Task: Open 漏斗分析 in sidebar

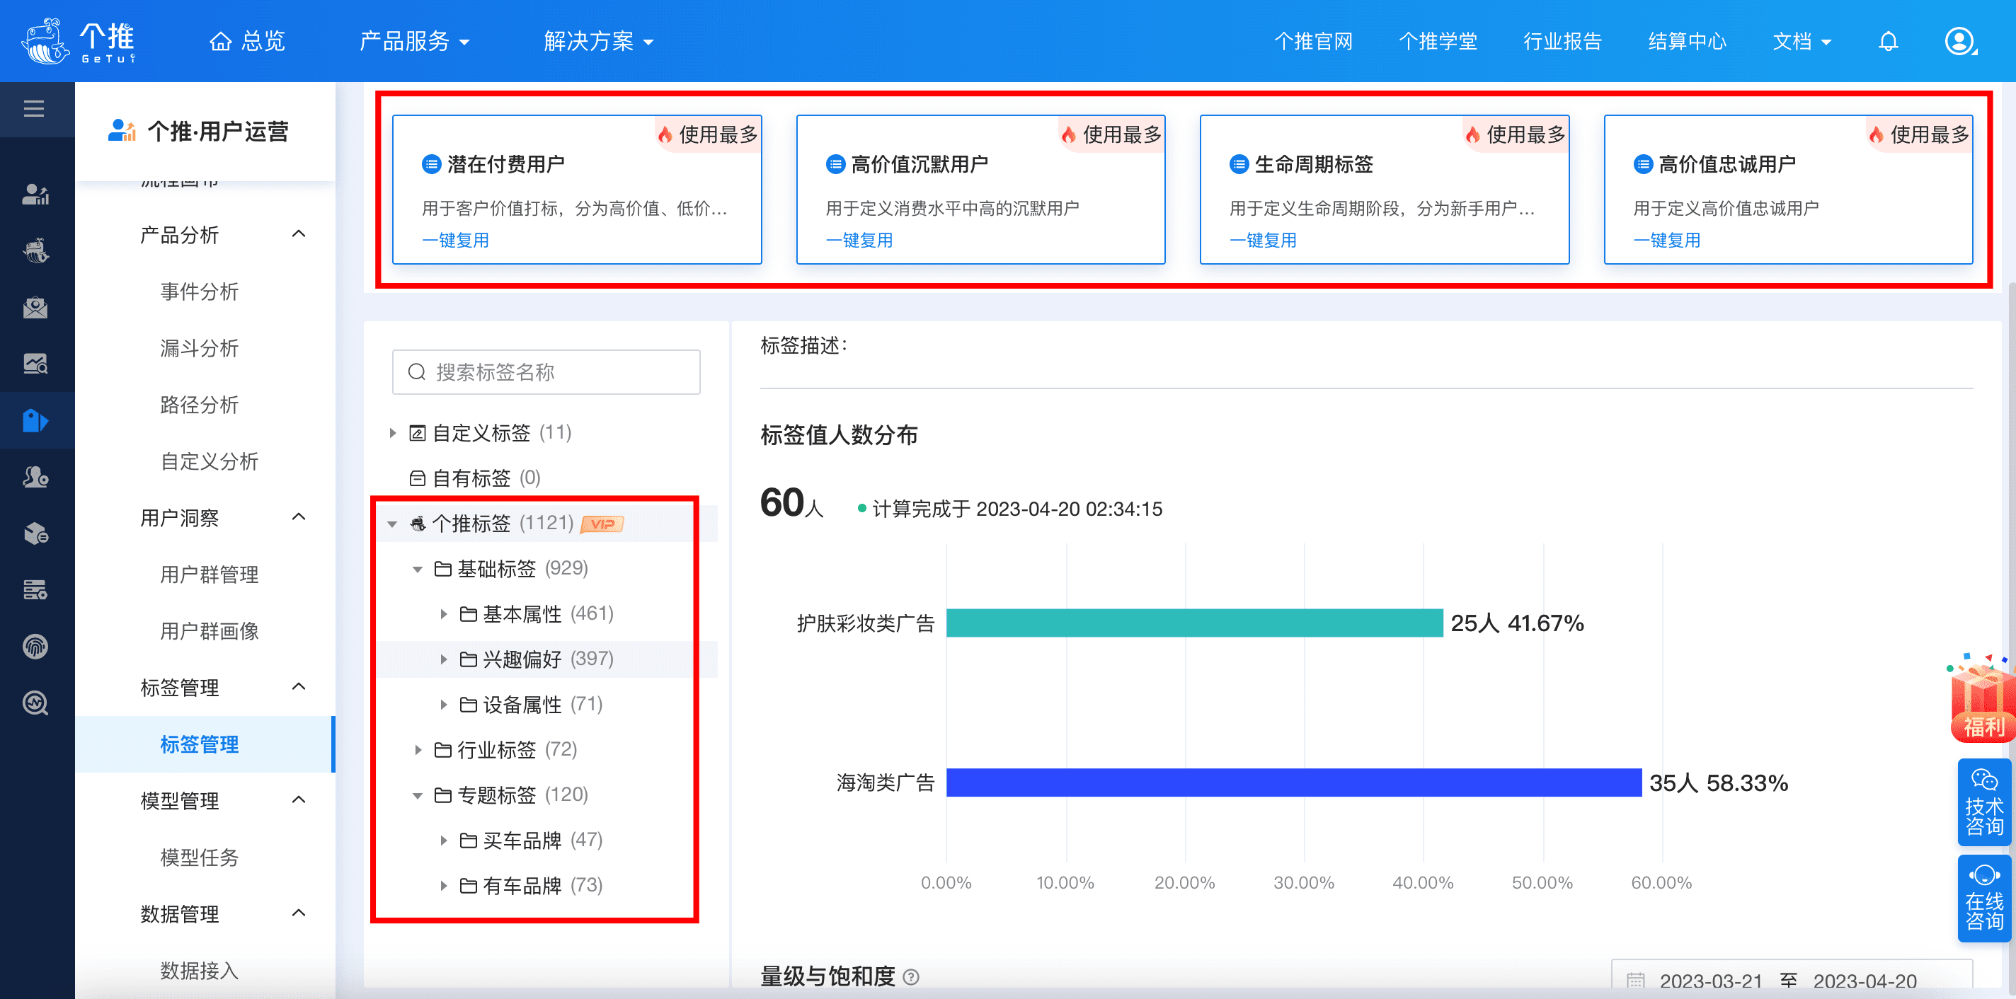Action: (199, 348)
